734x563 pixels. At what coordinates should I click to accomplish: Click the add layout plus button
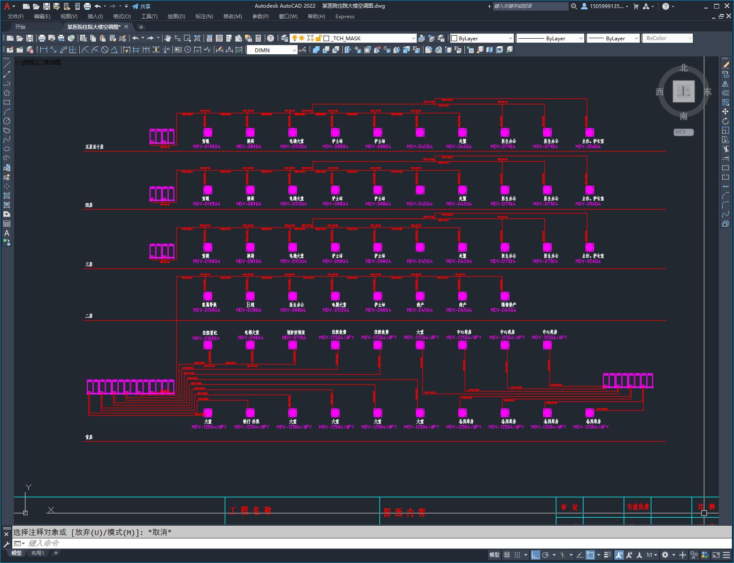pos(56,553)
